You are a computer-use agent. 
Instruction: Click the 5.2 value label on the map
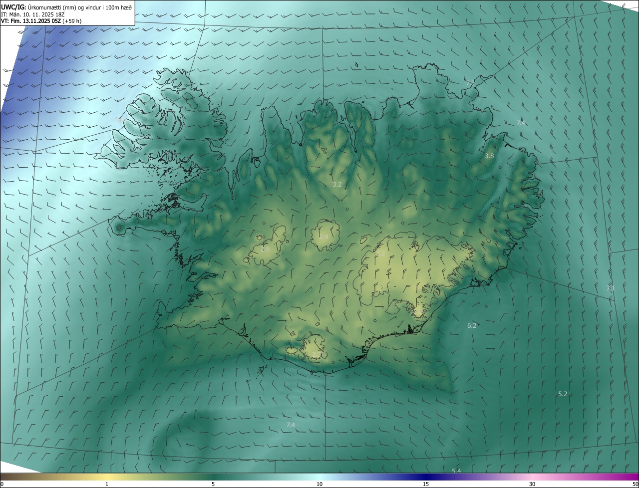click(563, 394)
